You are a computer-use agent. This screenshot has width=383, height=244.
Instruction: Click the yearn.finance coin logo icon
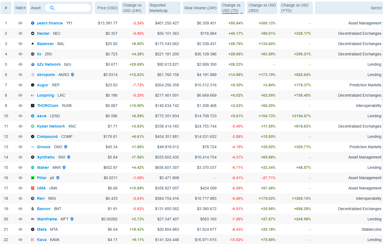33,23
